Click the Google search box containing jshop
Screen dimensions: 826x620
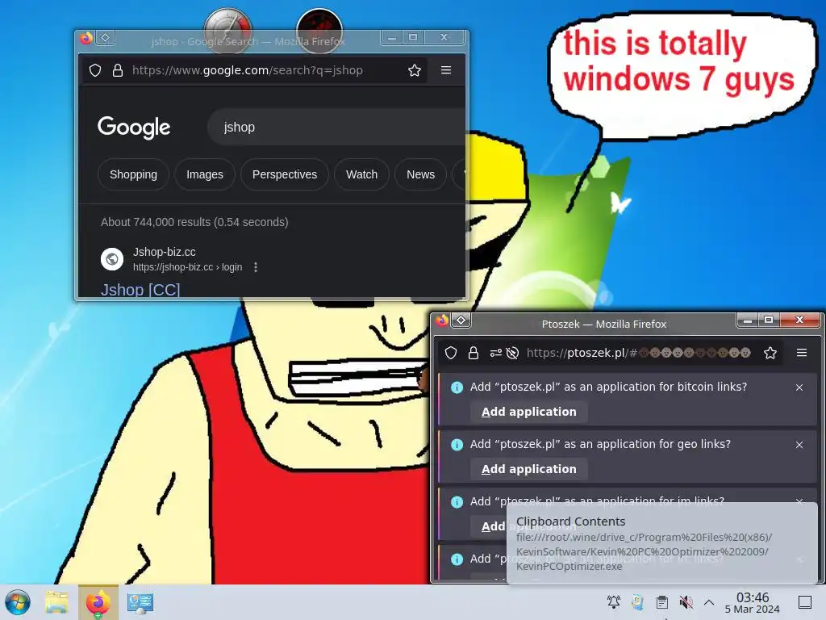click(x=337, y=127)
